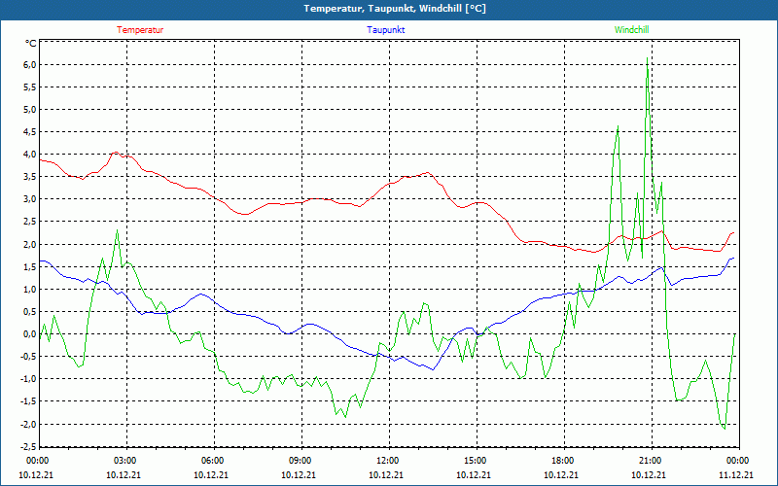Click the '10.12.21' date under 06:00
This screenshot has height=486, width=778.
click(x=211, y=474)
